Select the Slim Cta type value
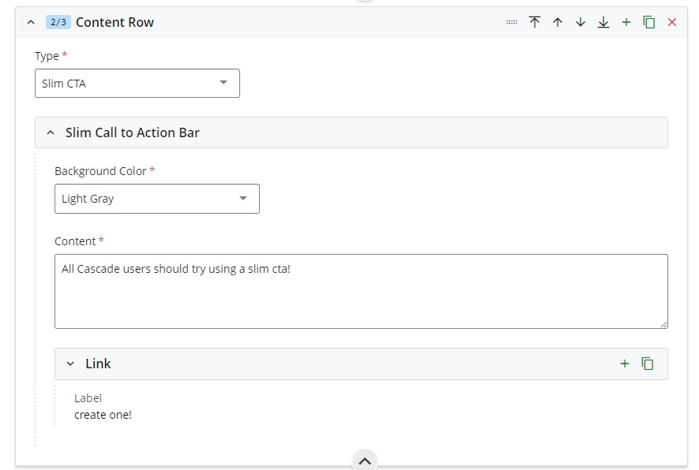Screen dimensions: 699x470 coord(126,82)
